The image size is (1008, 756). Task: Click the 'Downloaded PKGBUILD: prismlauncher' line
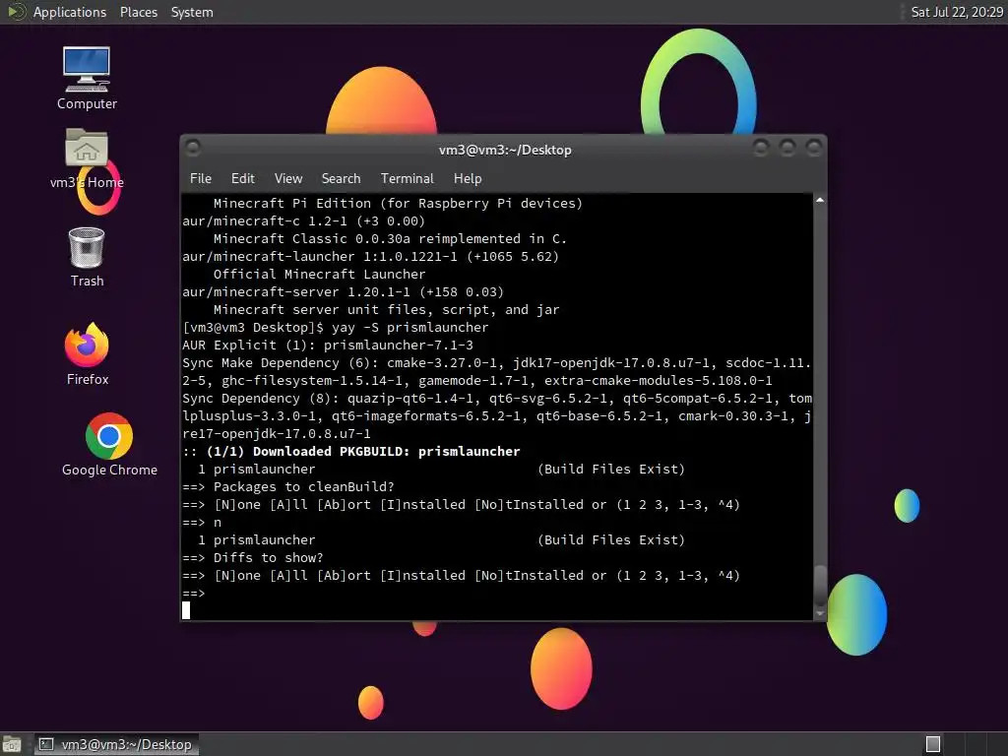pos(351,451)
